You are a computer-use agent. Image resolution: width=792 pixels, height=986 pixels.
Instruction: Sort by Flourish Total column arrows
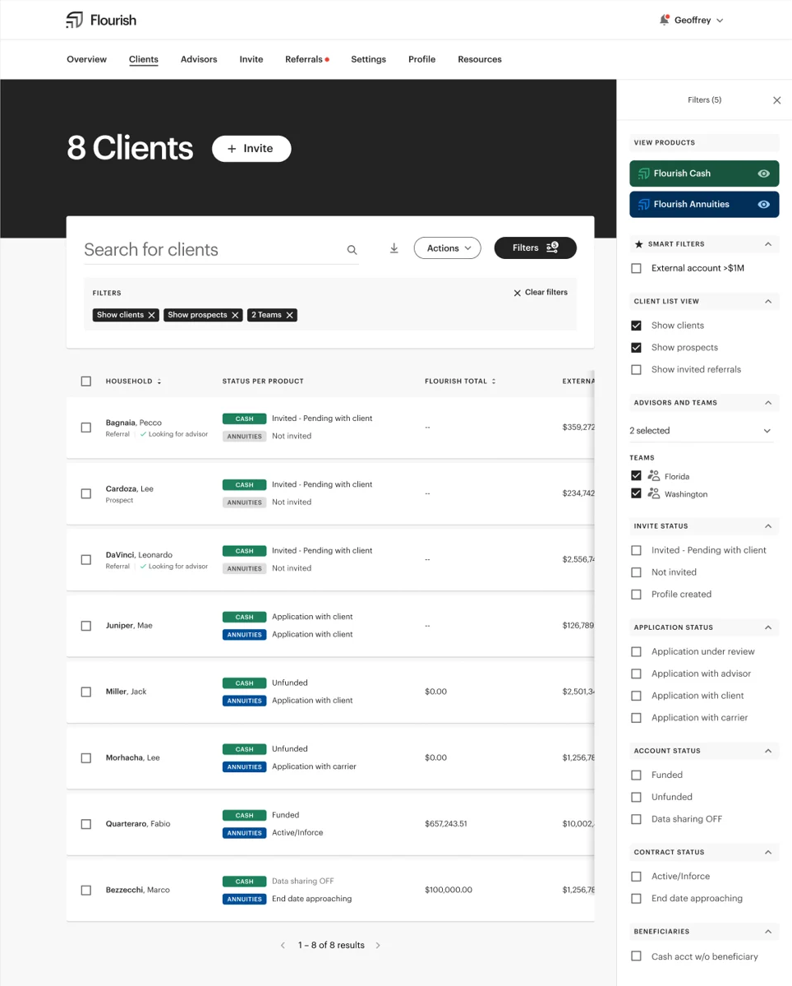(494, 382)
